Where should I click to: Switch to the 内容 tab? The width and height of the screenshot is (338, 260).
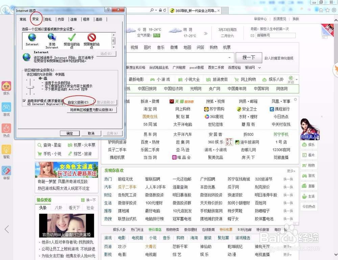(61, 19)
